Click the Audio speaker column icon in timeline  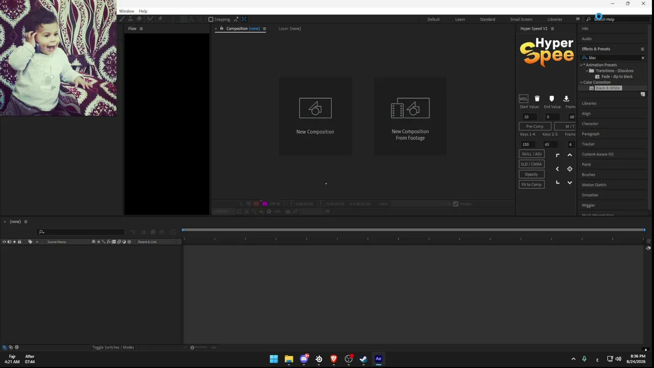tap(9, 242)
